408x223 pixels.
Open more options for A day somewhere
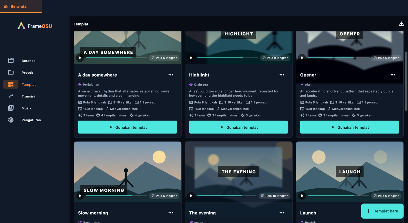pos(171,75)
